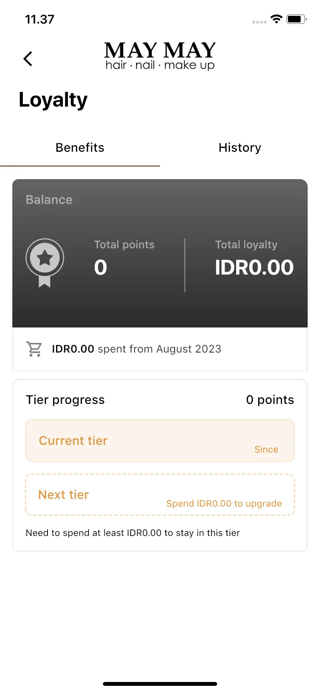The image size is (320, 692).
Task: Tap the Wi-Fi status icon
Action: [276, 19]
